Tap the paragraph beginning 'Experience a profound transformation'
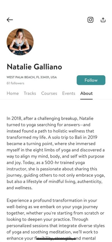Screen dimensions: 112x242 coord(56,219)
